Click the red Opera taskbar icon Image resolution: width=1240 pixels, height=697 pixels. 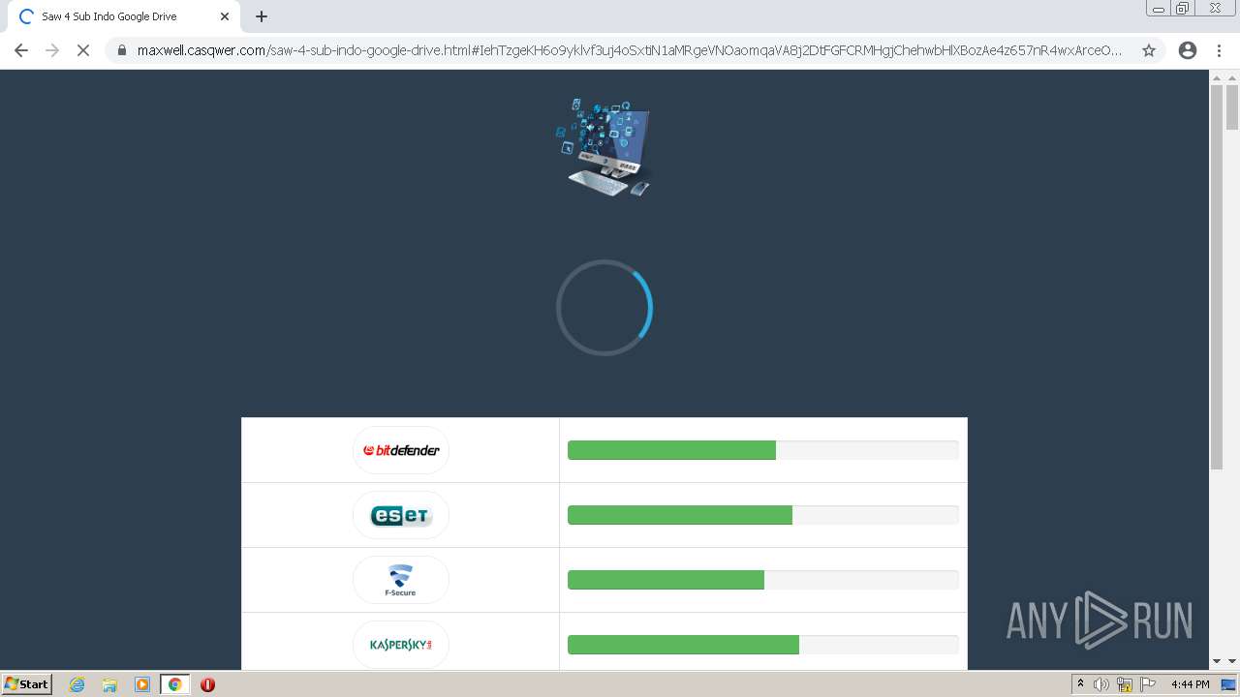click(207, 684)
